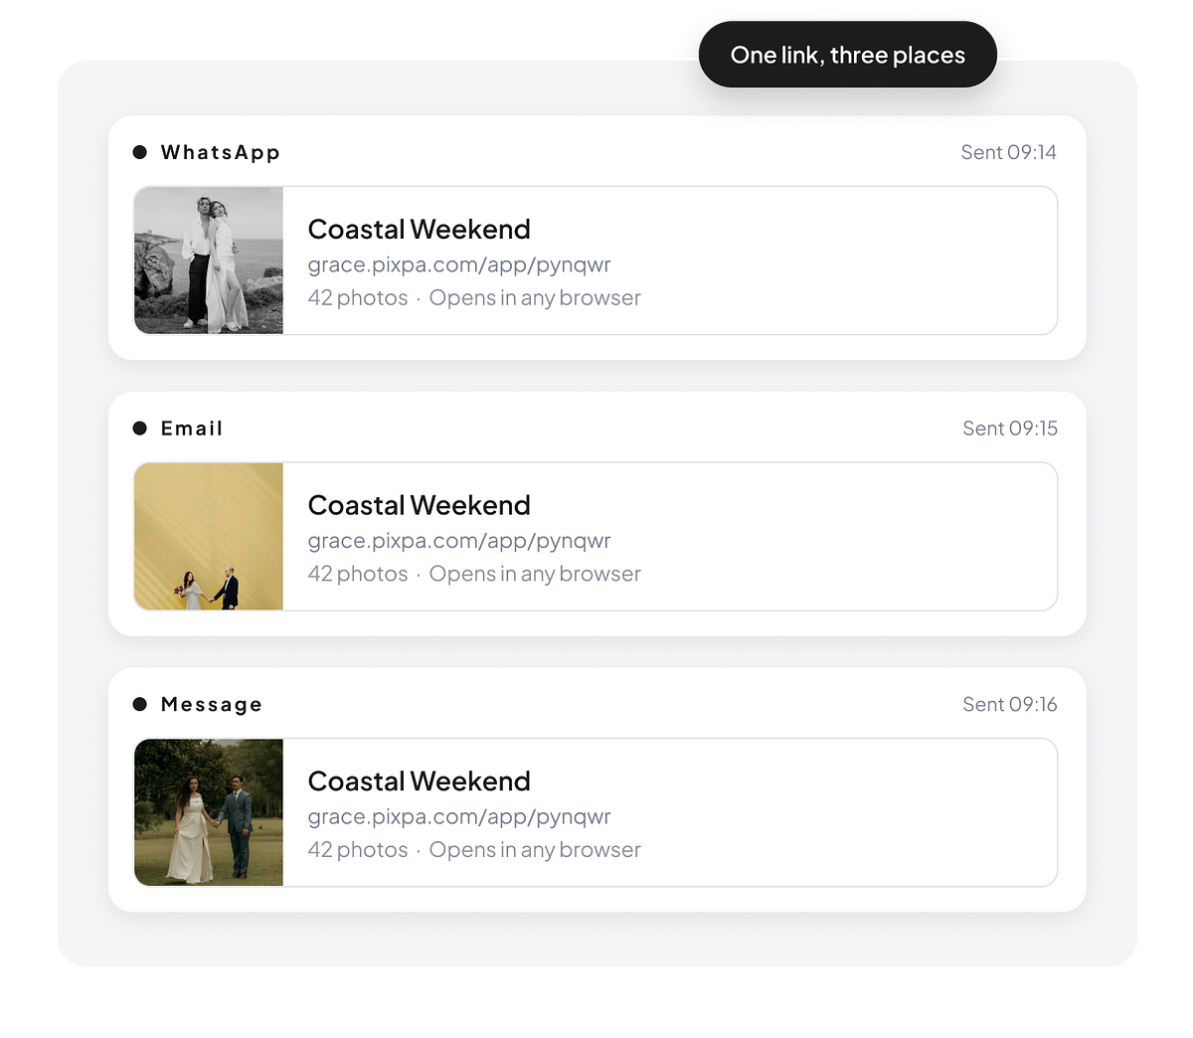The height and width of the screenshot is (1038, 1193).
Task: Click the 'One link, three places' pill
Action: (x=848, y=55)
